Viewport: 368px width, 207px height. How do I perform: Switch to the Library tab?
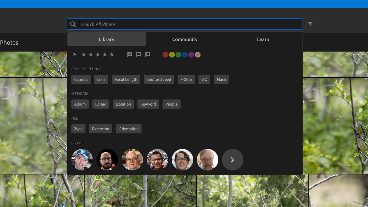point(107,39)
